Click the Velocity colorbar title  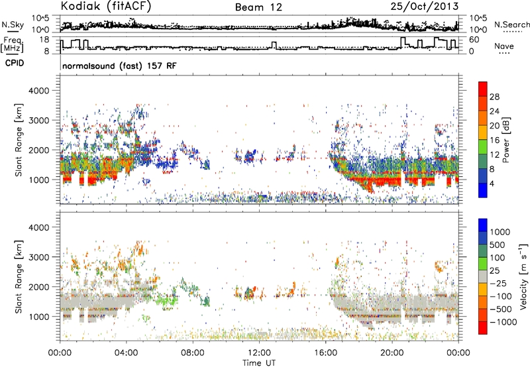[x=523, y=276]
